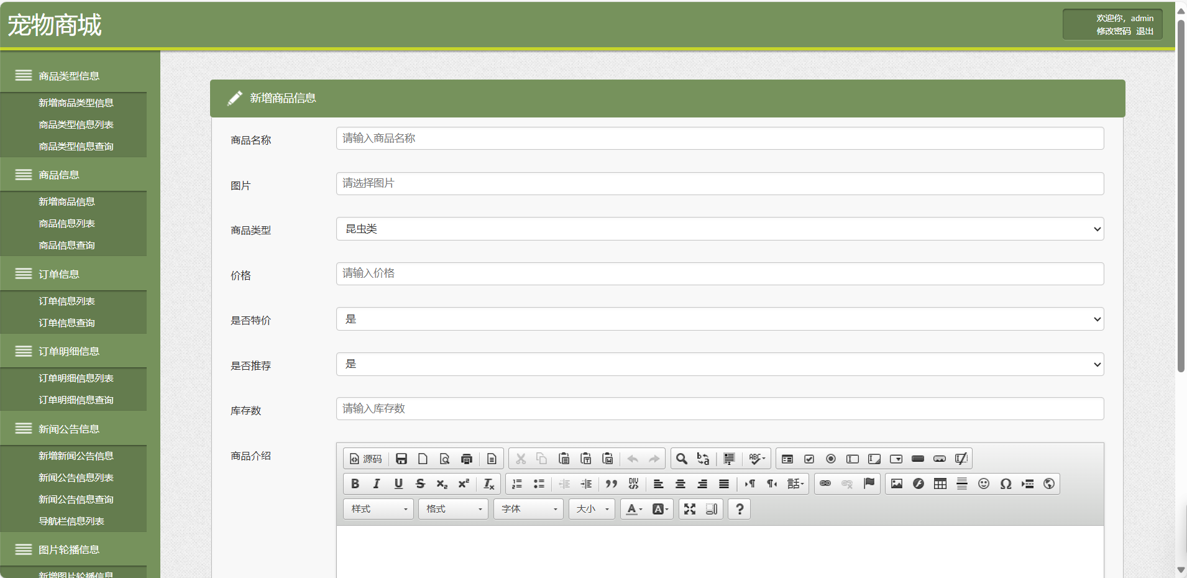Open the text color picker

pyautogui.click(x=634, y=509)
